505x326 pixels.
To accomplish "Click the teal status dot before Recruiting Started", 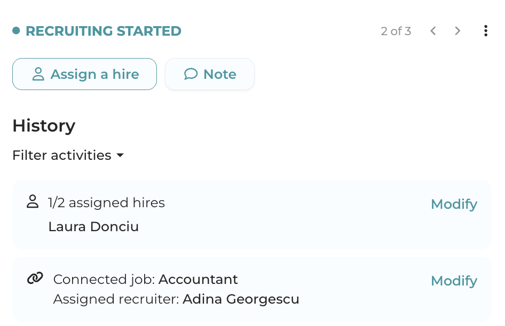I will point(16,31).
